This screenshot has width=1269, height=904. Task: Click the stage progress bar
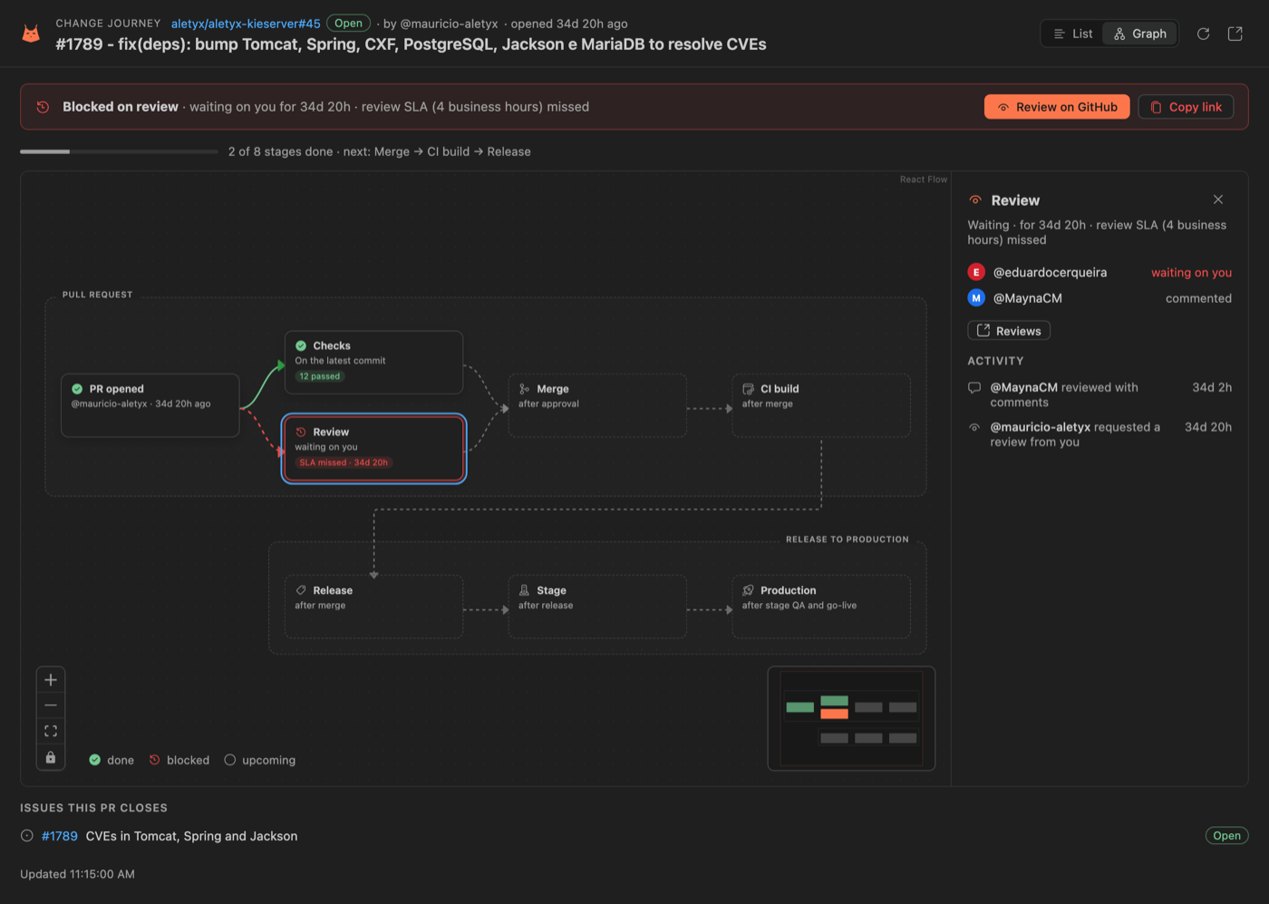119,151
